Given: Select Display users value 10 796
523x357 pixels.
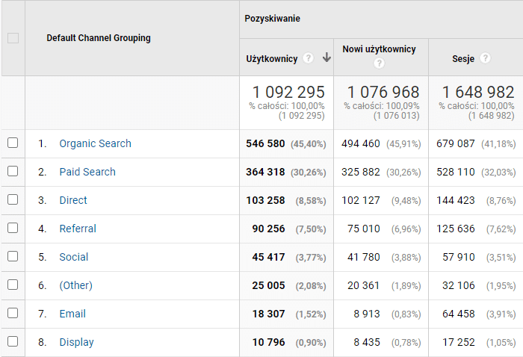Looking at the screenshot, I should pos(268,342).
